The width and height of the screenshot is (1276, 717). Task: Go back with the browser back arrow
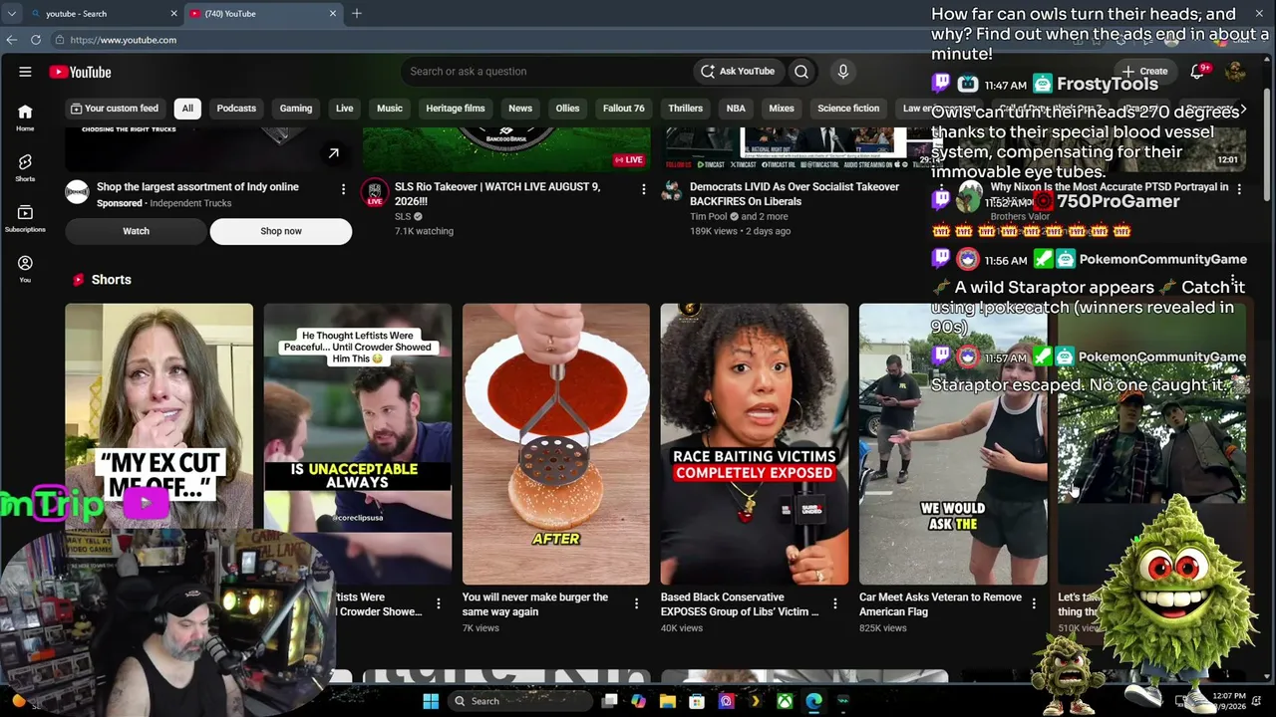[x=12, y=40]
